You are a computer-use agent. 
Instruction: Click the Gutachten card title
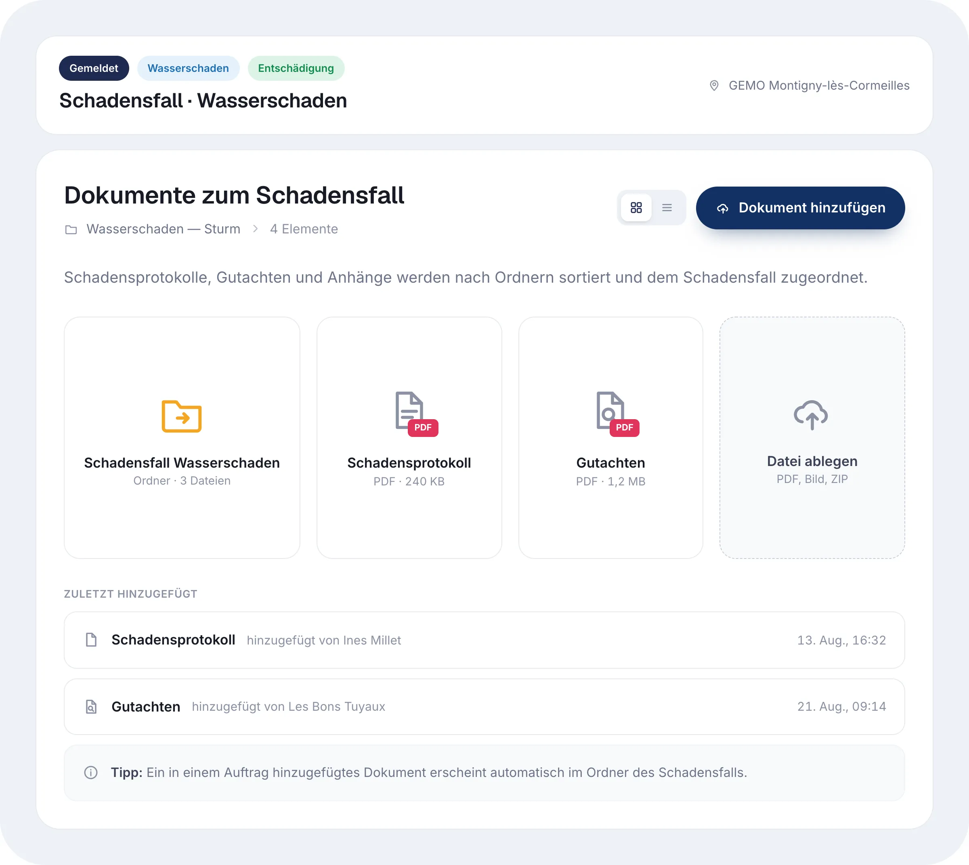611,463
